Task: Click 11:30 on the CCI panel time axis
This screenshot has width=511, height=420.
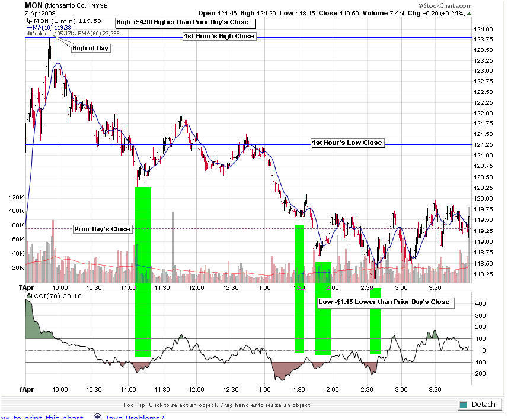Action: click(162, 389)
